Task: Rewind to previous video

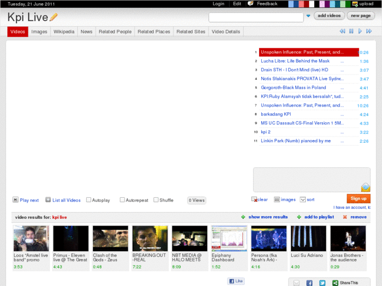Action: (342, 31)
